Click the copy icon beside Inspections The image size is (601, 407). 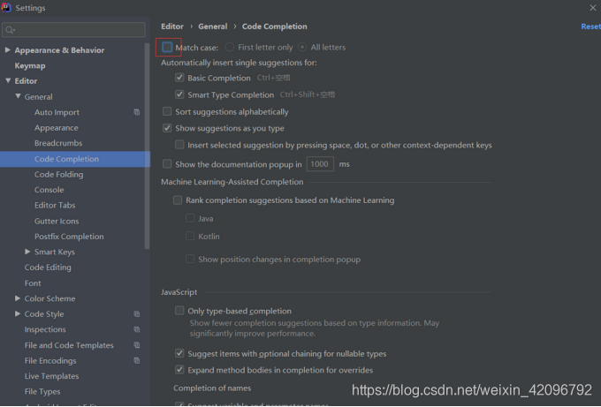coord(137,329)
